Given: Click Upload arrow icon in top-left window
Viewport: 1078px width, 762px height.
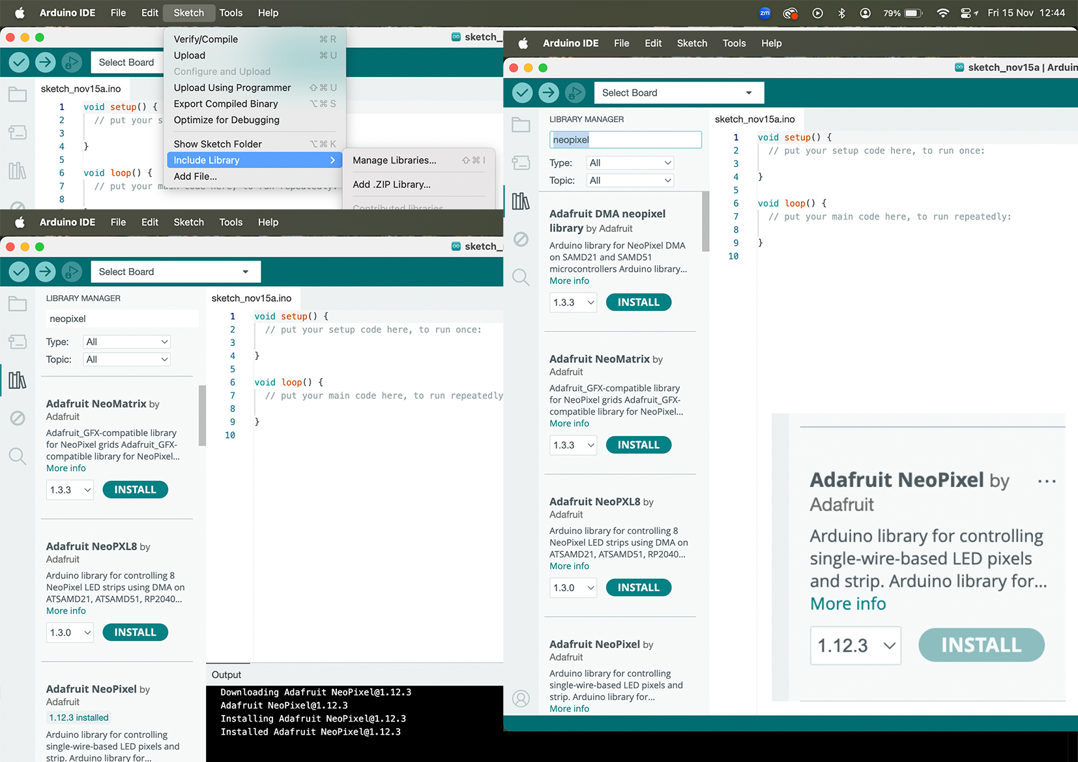Looking at the screenshot, I should point(46,63).
